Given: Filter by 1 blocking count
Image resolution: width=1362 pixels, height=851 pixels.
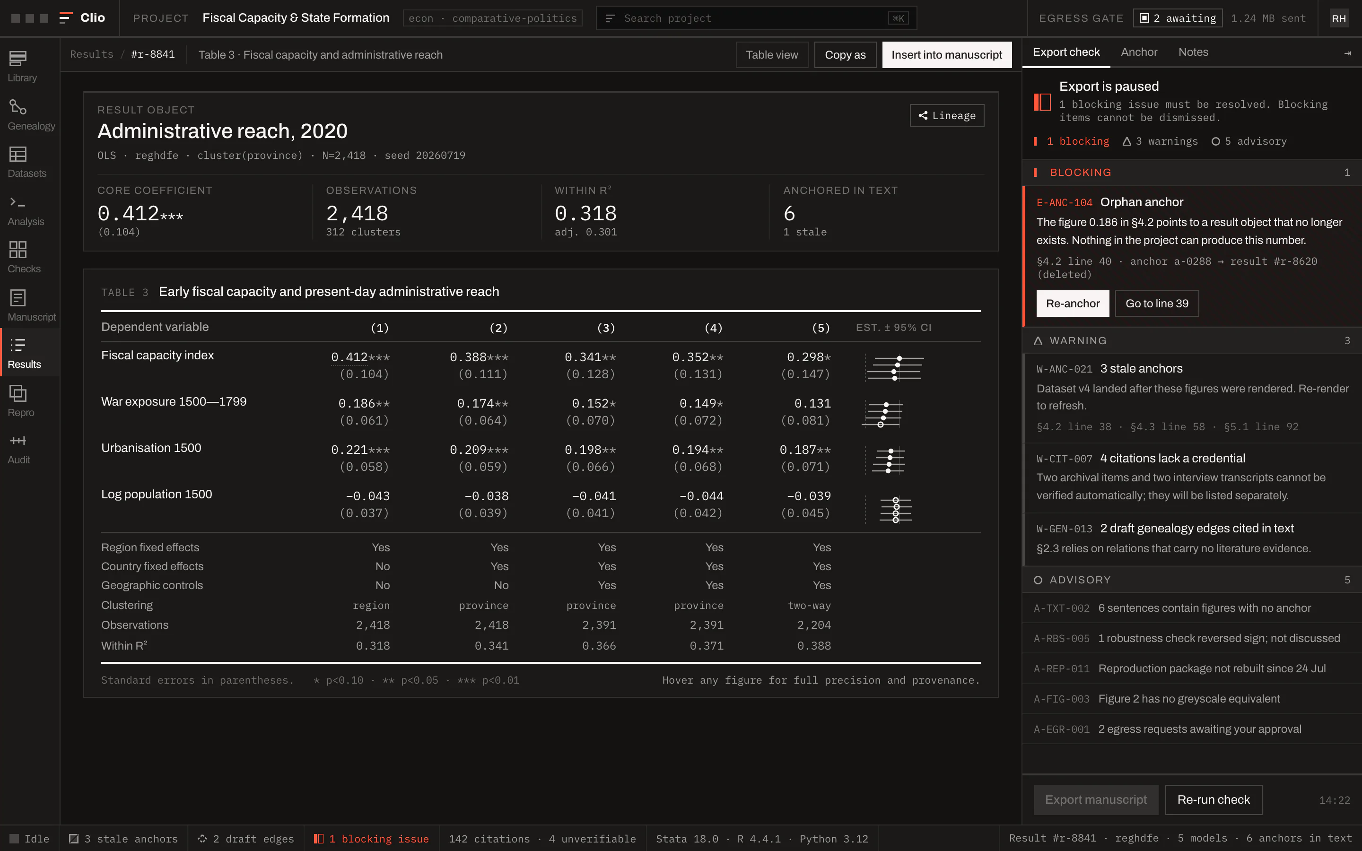Looking at the screenshot, I should click(x=1071, y=141).
